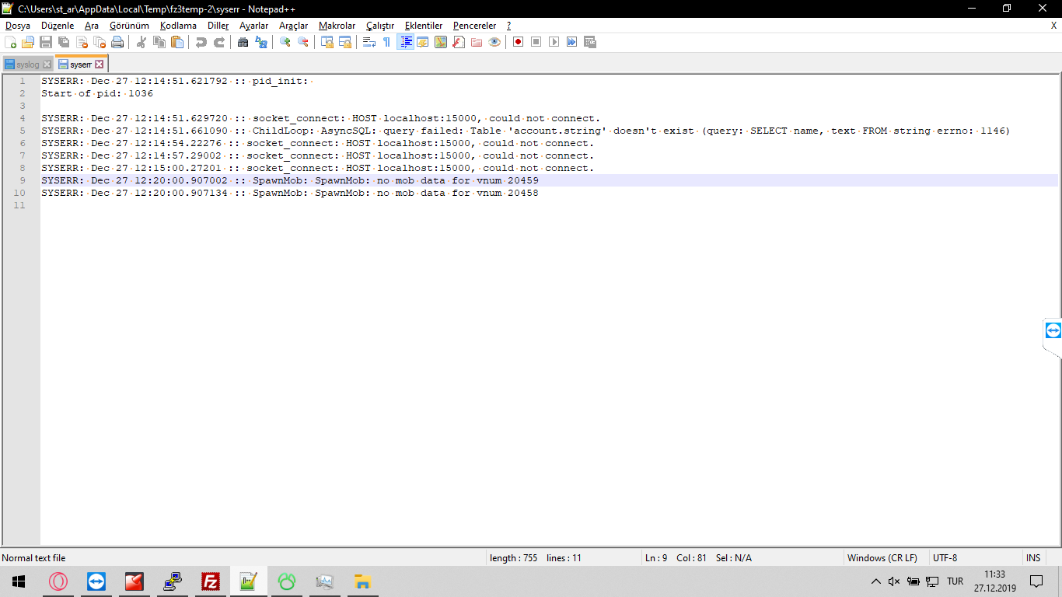Screen dimensions: 1062x597
Task: Redo the action using the toolbar arrow
Action: pyautogui.click(x=219, y=42)
